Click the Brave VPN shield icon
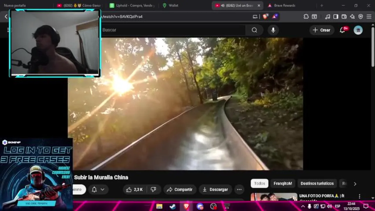 point(360,17)
